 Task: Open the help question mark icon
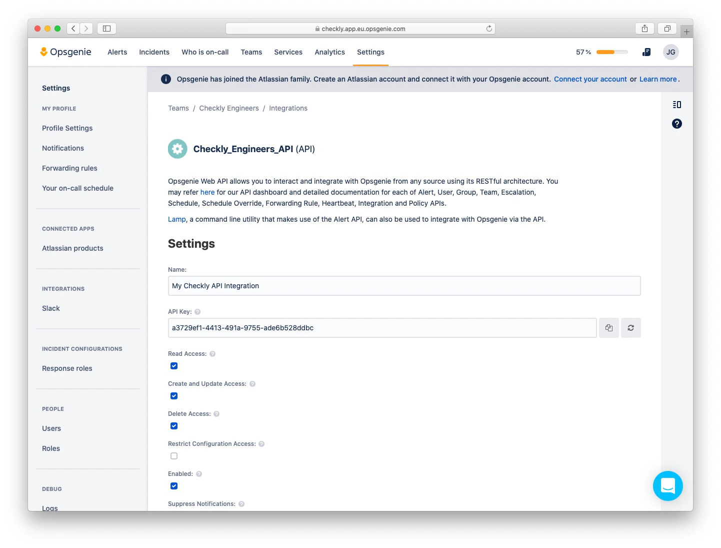coord(677,124)
